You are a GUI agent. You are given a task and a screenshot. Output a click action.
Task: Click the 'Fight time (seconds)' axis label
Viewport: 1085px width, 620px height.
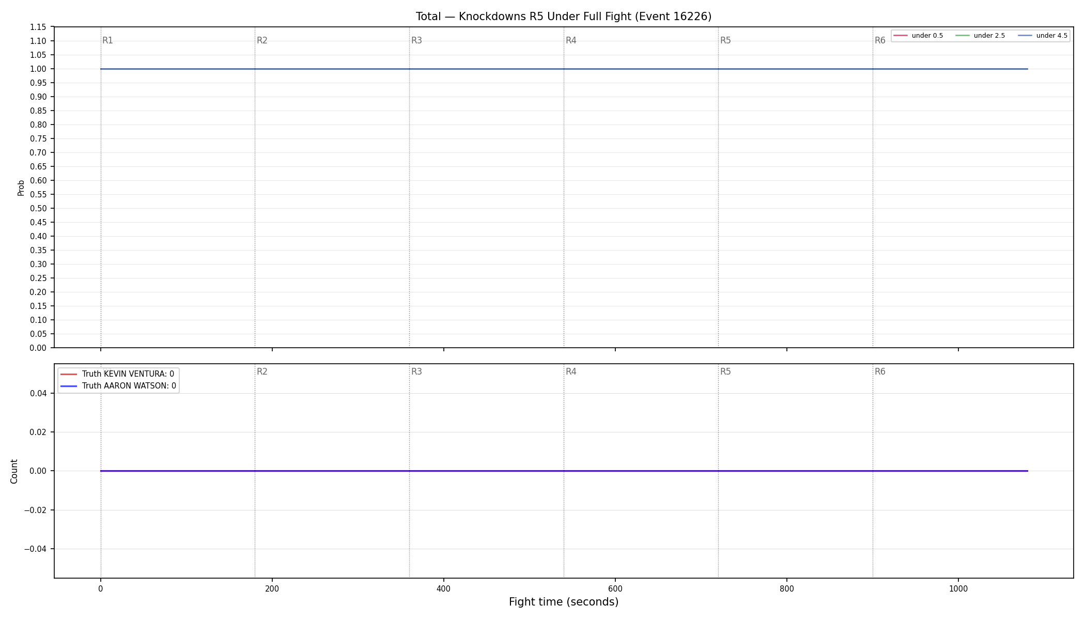click(564, 602)
